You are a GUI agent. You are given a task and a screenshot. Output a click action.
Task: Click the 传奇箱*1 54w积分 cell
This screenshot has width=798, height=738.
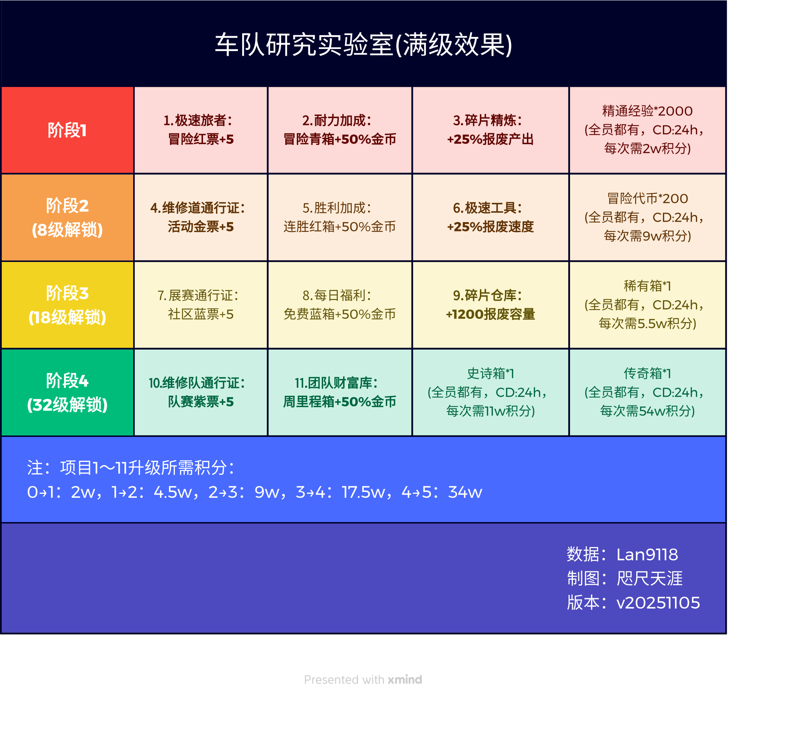point(647,393)
